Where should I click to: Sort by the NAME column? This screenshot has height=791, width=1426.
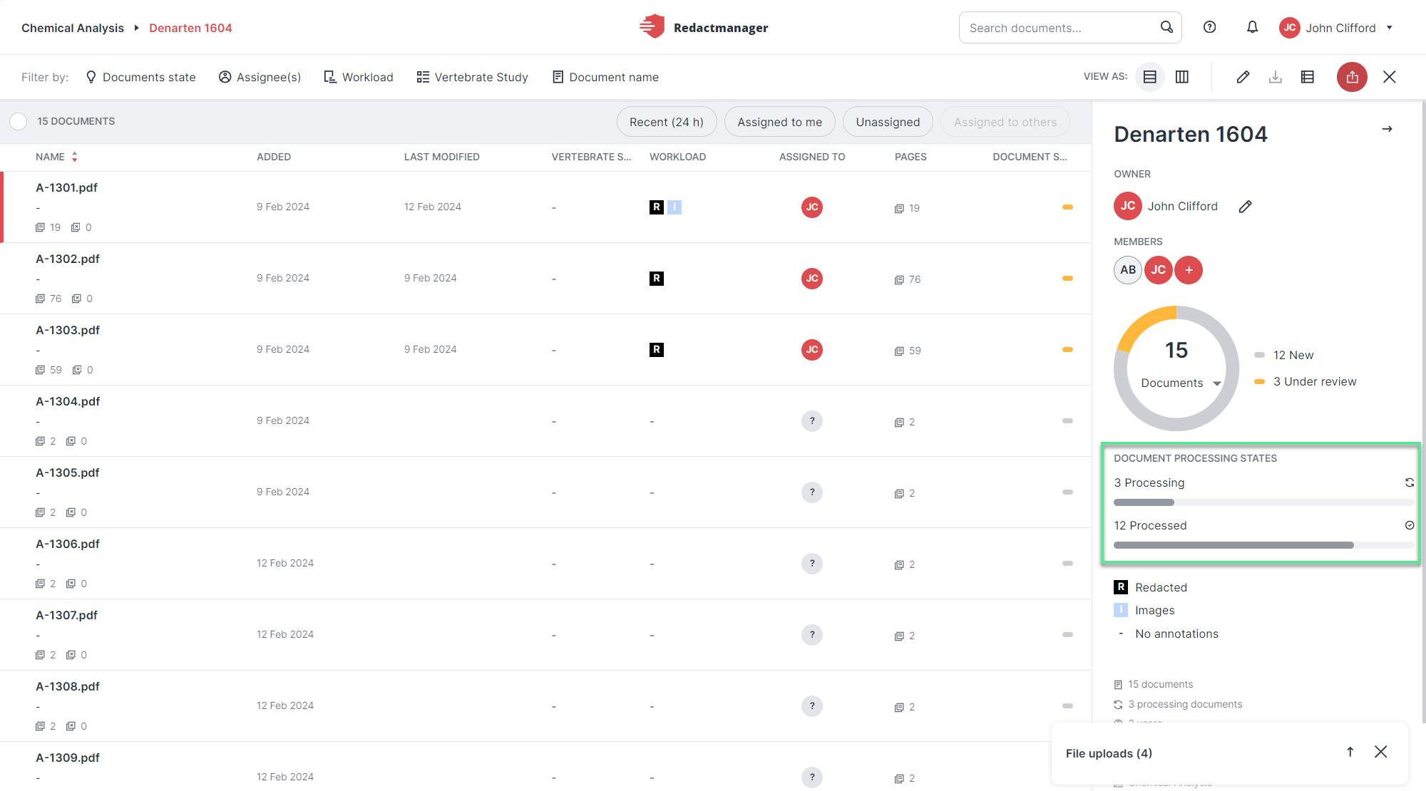56,157
